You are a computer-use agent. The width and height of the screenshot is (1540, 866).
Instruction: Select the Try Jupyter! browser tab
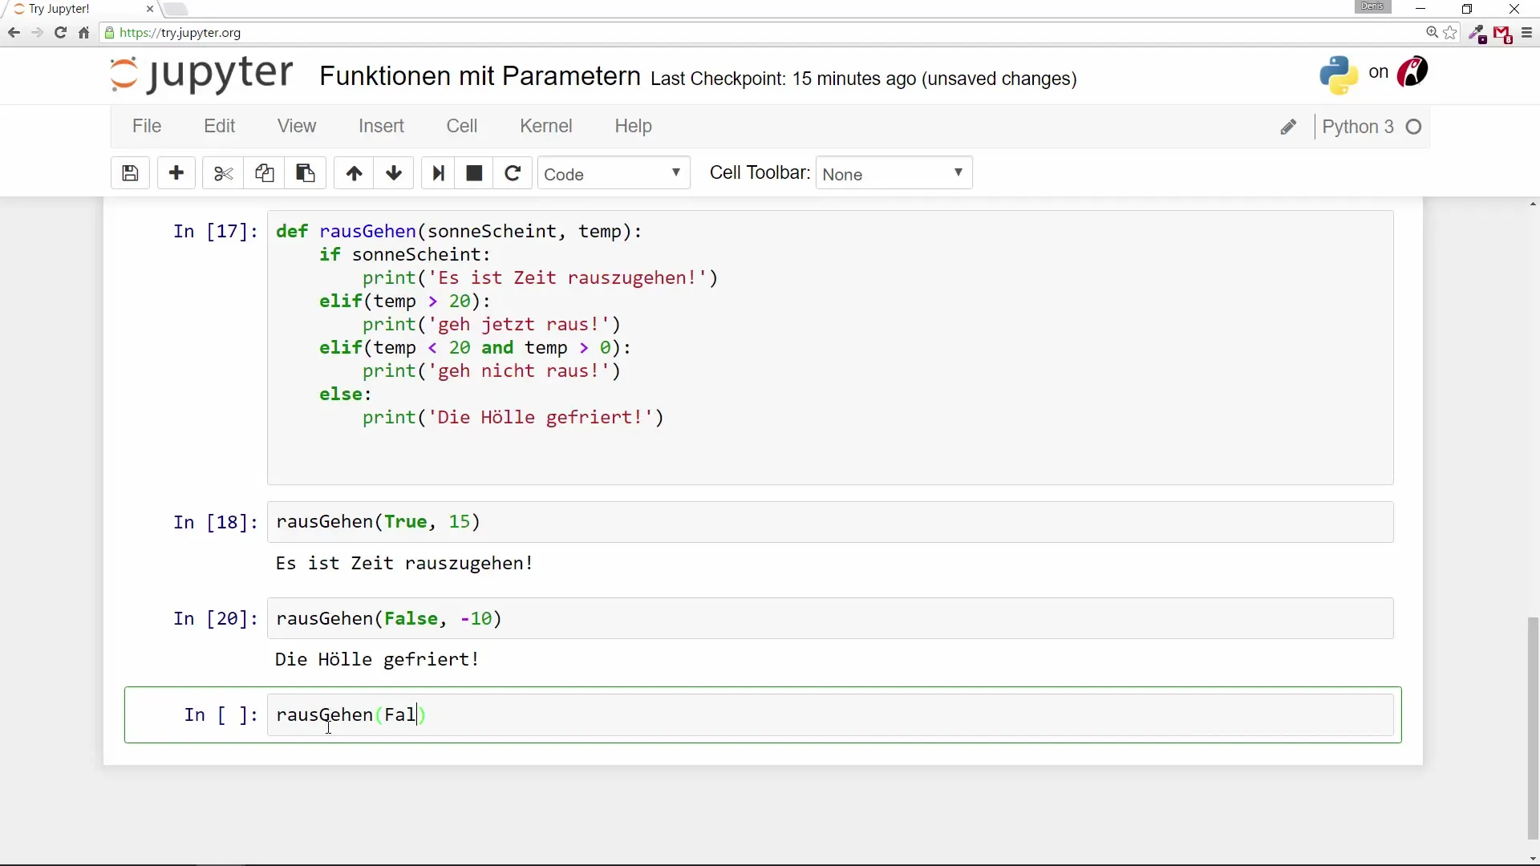(x=80, y=9)
